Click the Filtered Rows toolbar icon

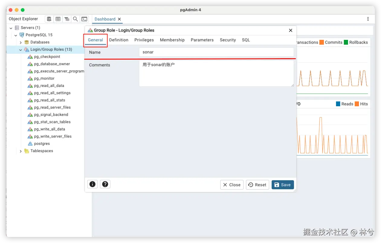(x=67, y=19)
